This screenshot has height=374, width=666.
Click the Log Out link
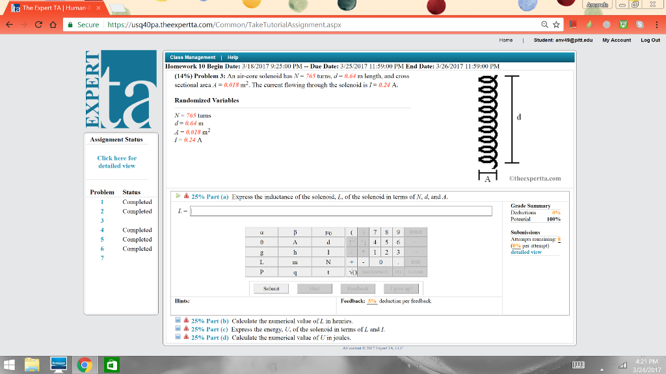650,40
